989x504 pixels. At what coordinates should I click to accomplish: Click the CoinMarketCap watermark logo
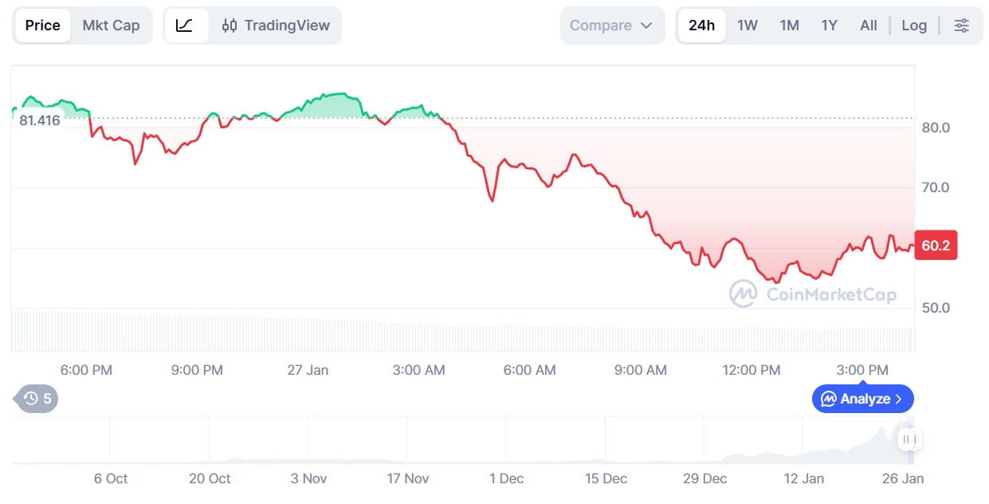click(813, 294)
